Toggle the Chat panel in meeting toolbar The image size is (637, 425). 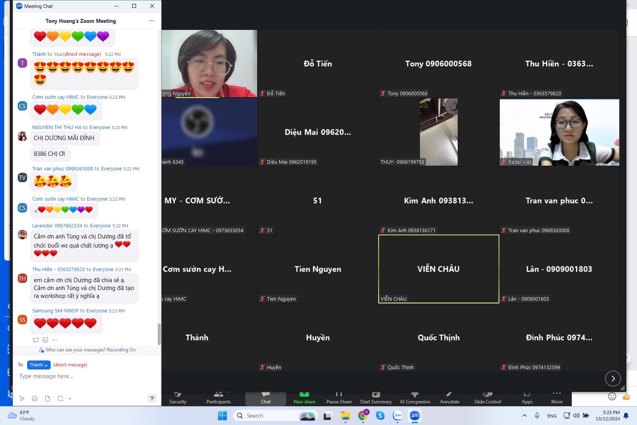pos(266,397)
